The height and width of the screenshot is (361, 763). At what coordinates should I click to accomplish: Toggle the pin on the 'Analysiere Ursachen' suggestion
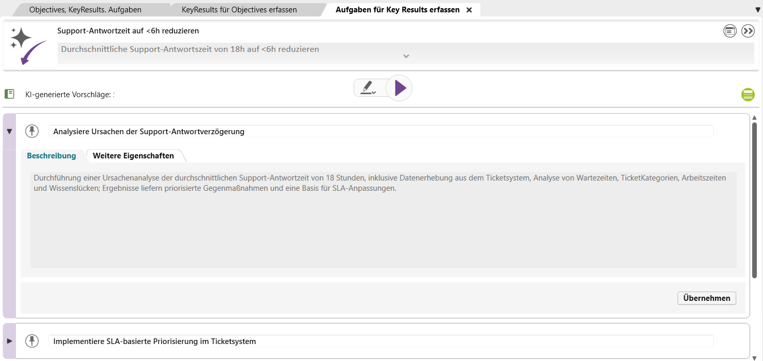pyautogui.click(x=32, y=131)
